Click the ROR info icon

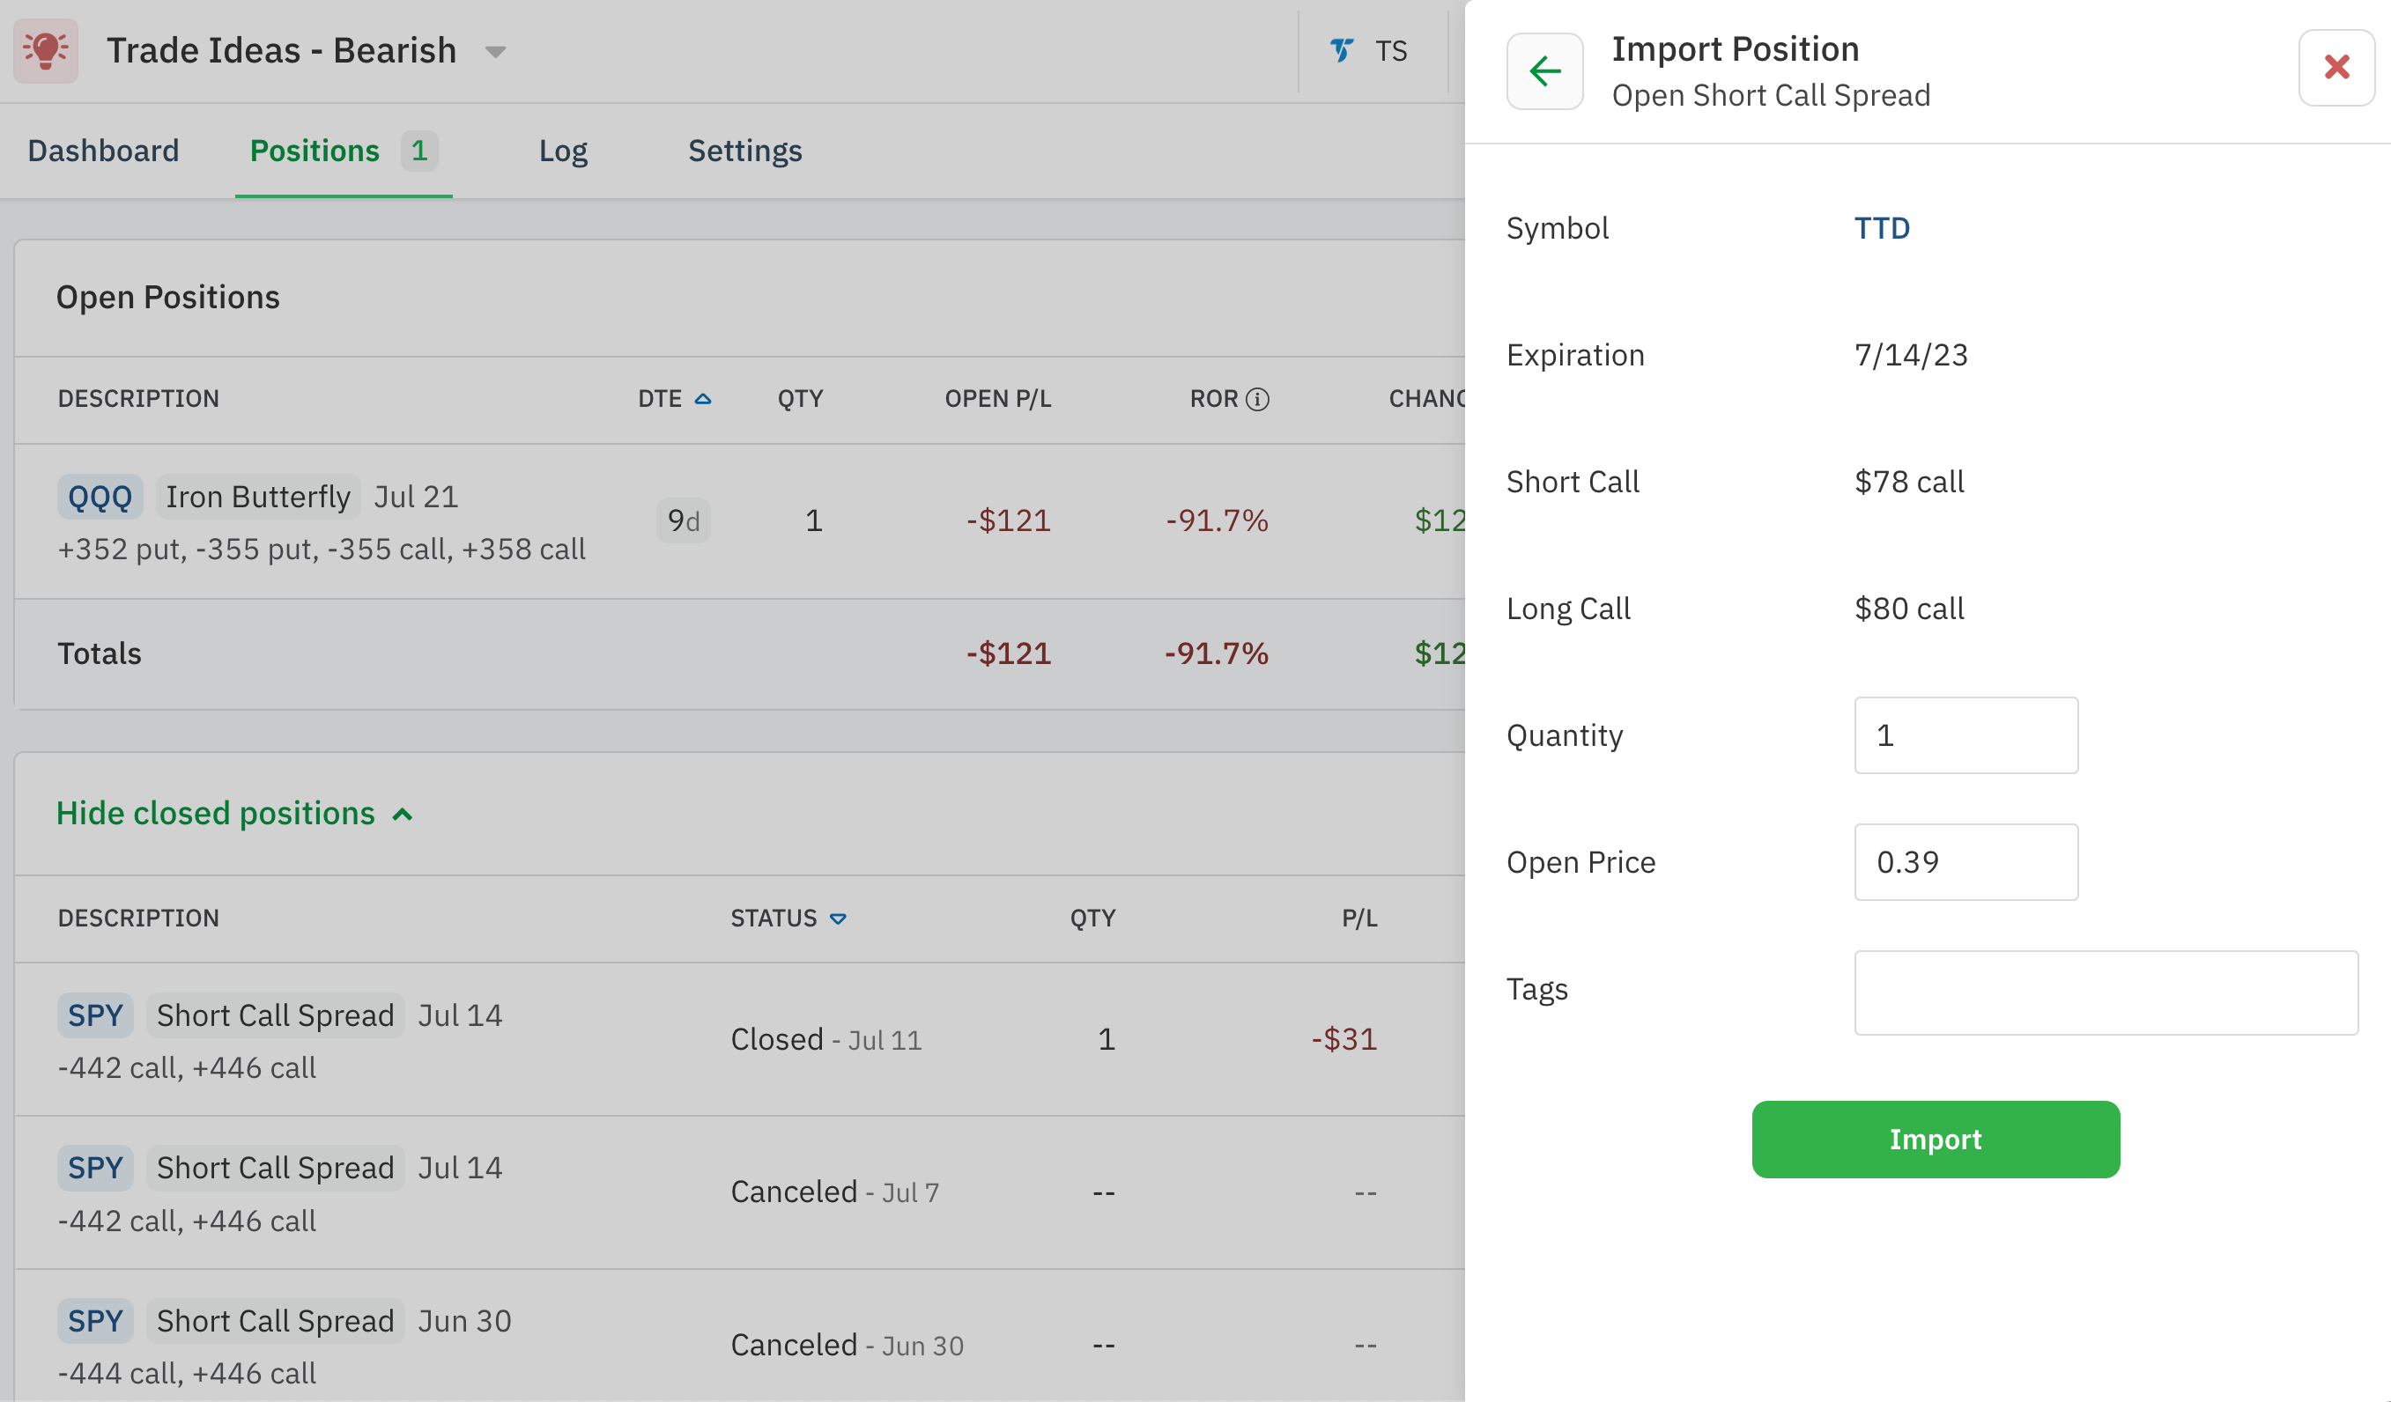pyautogui.click(x=1257, y=399)
